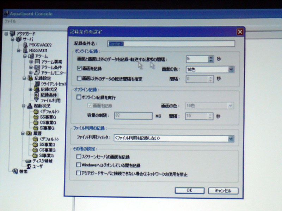This screenshot has width=282, height=211.
Task: Open the ユーザ user icon
Action: point(29,166)
